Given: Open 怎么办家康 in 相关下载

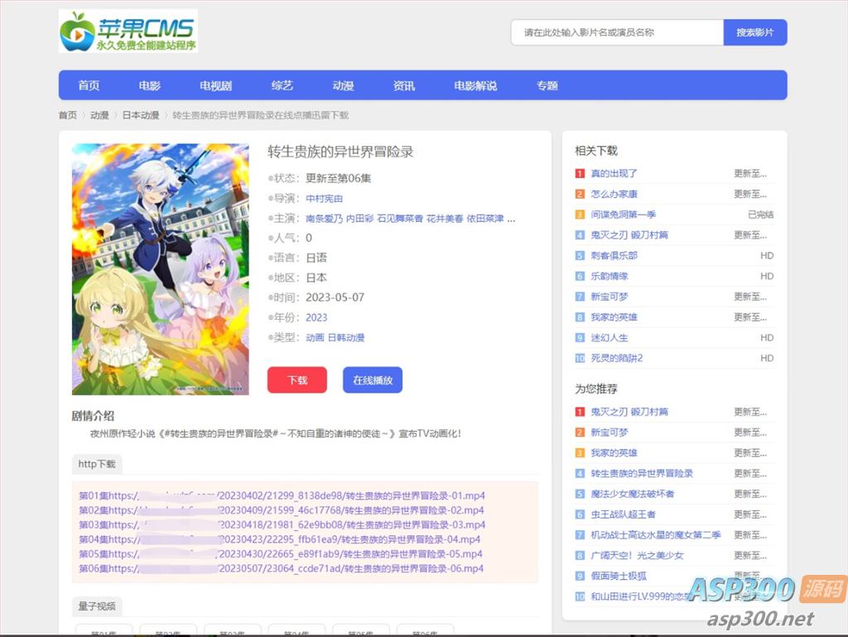Looking at the screenshot, I should click(x=614, y=194).
